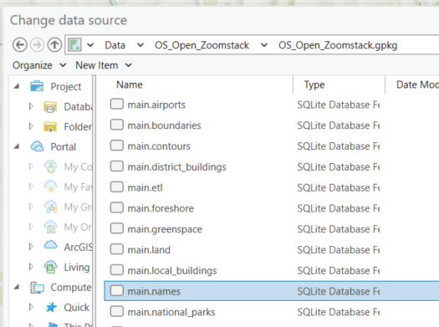Click the ArcGIS Online cloud icon
This screenshot has height=327, width=439.
tap(51, 245)
